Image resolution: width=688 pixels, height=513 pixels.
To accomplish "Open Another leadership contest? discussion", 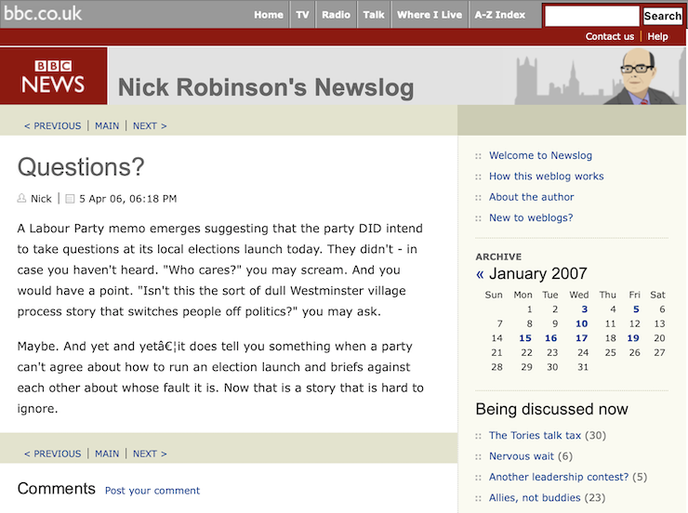I will [559, 477].
